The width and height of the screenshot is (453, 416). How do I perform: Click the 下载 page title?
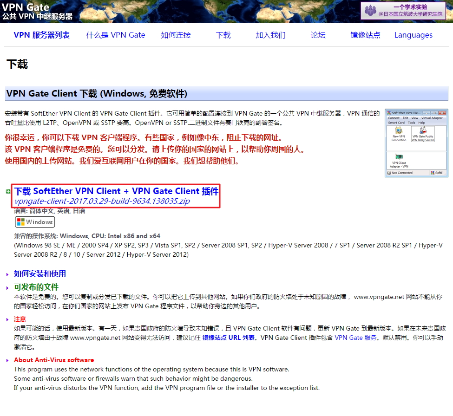coord(17,64)
